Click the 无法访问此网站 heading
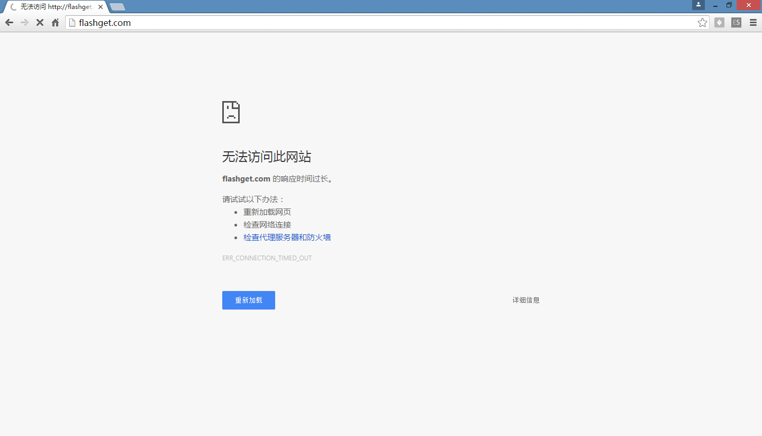 point(267,157)
